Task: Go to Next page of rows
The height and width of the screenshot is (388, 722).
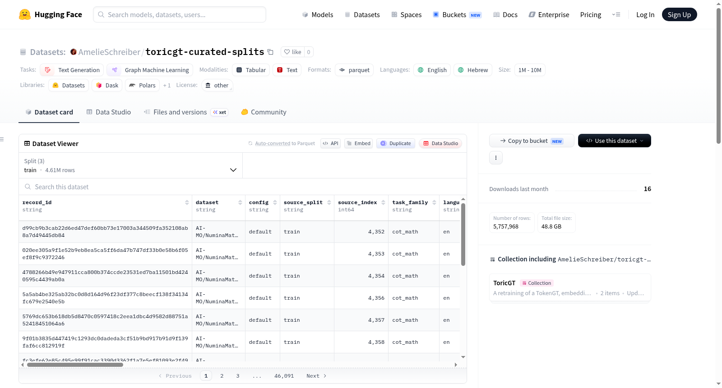Action: [316, 376]
